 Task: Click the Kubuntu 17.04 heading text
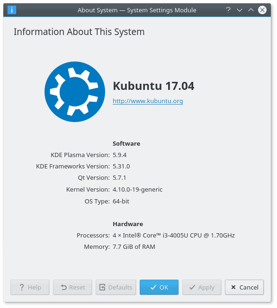[x=153, y=86]
